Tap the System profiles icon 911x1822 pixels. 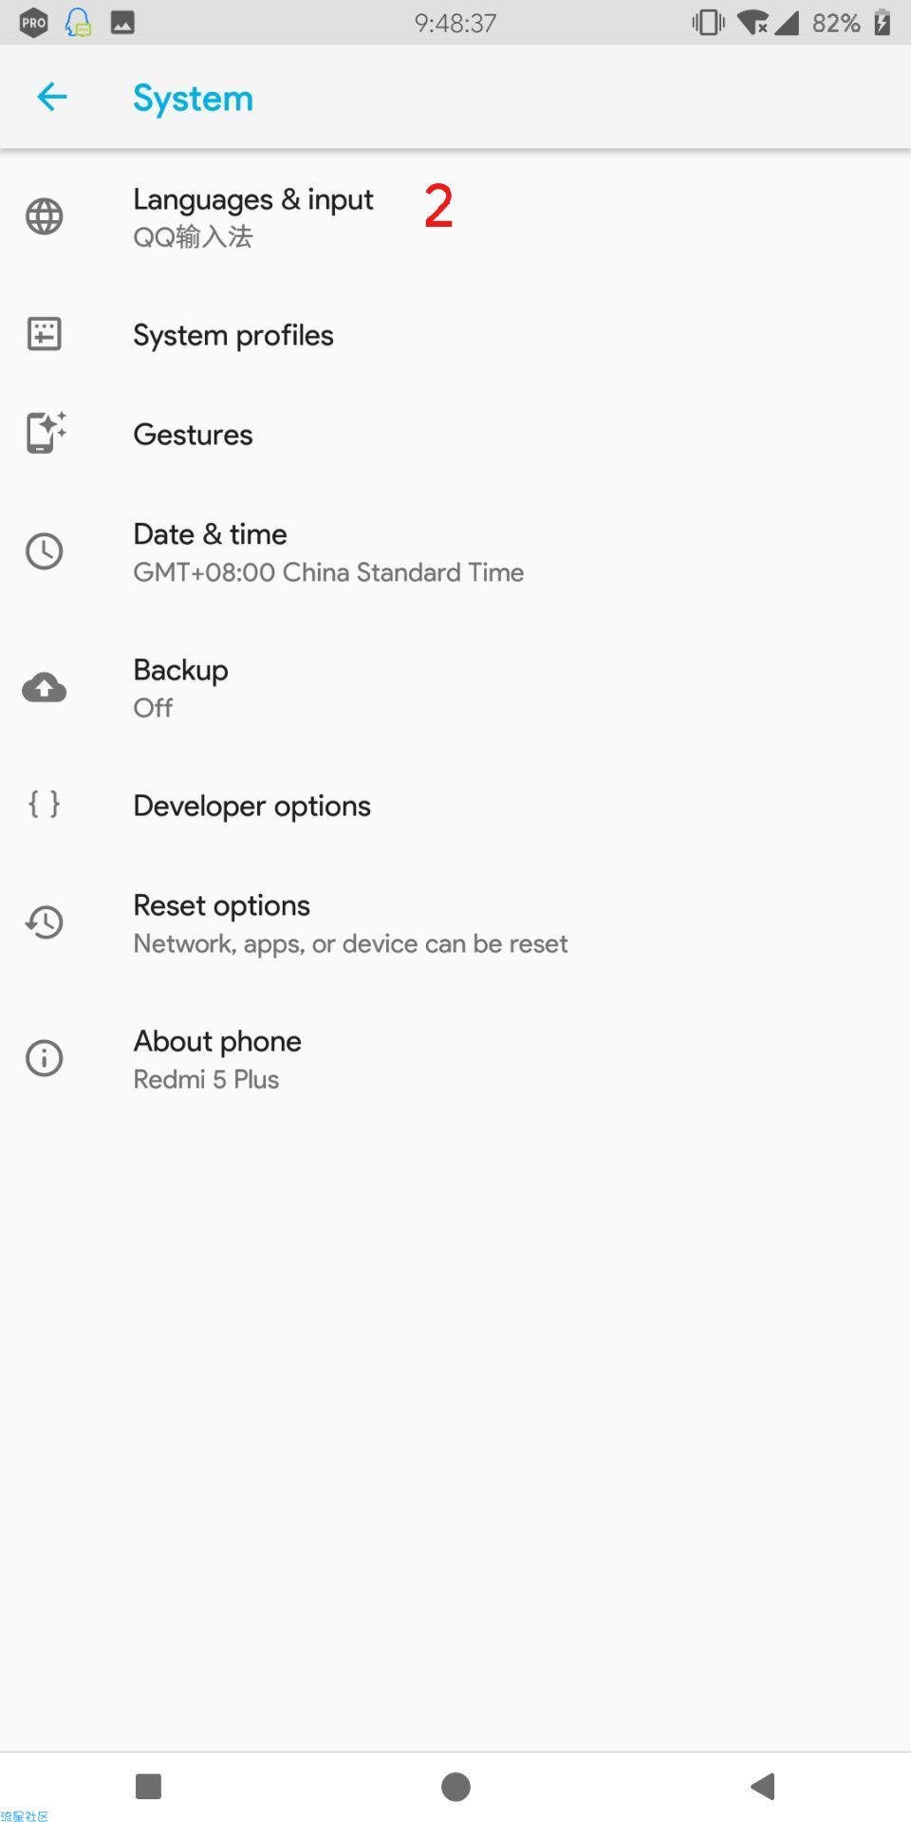45,334
